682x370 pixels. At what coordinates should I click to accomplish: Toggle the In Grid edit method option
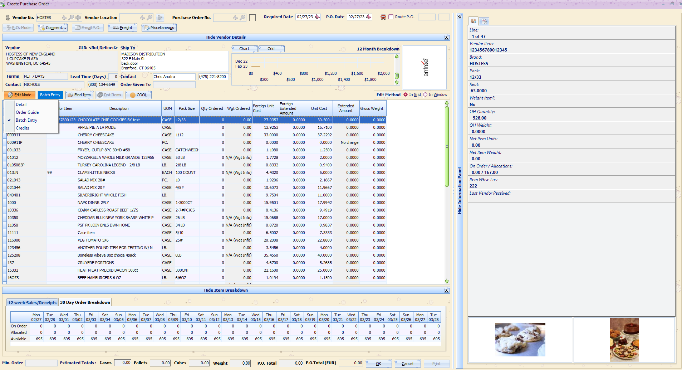(x=405, y=94)
